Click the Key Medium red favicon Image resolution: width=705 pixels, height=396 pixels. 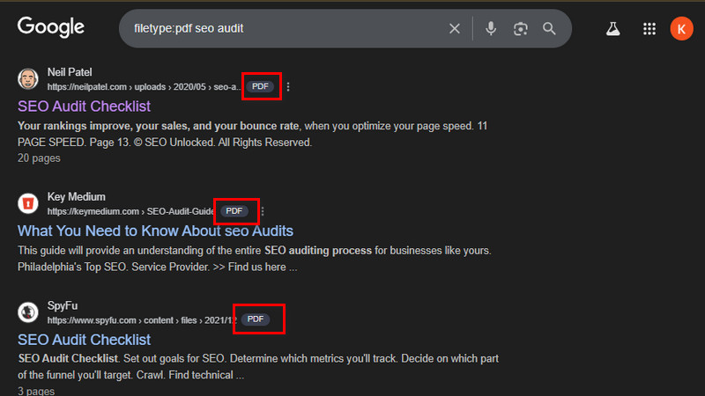[x=28, y=204]
